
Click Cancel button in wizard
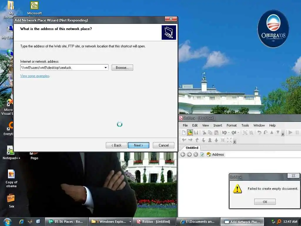point(163,145)
